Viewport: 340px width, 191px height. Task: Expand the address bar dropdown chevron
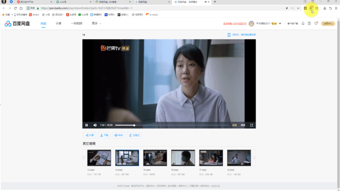(298, 8)
